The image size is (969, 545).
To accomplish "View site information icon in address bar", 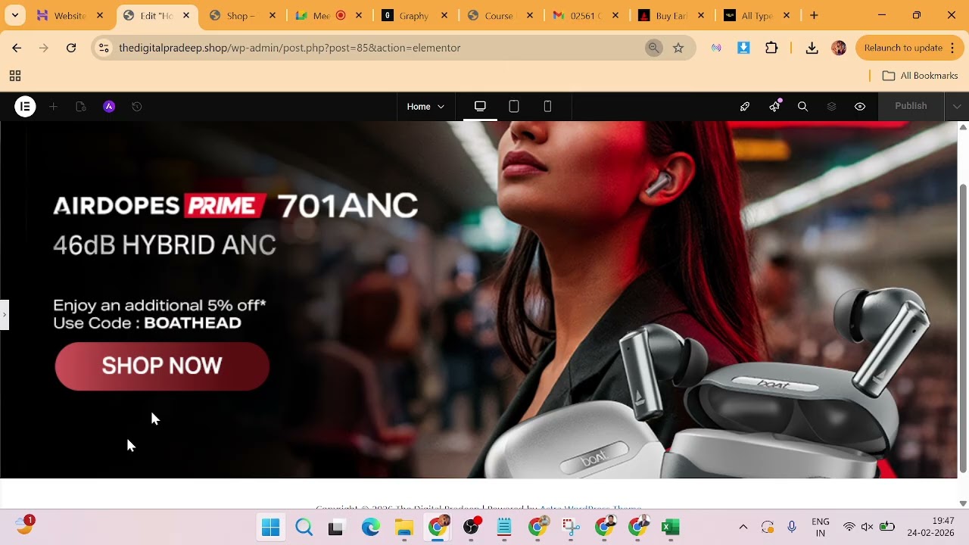I will [x=104, y=48].
